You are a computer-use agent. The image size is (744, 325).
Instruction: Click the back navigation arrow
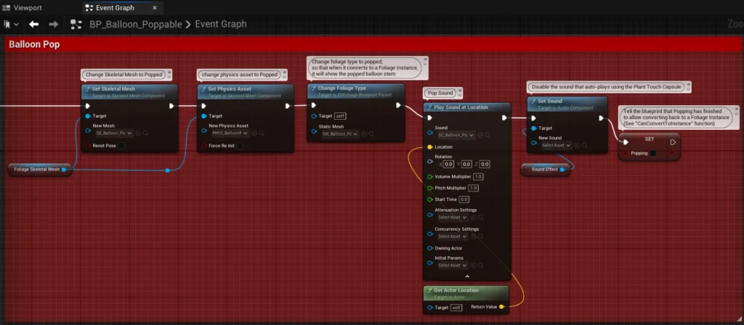(x=33, y=24)
